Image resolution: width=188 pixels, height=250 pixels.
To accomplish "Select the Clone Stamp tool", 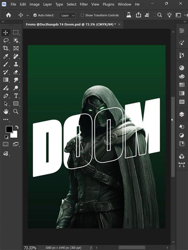I will click(x=16, y=64).
